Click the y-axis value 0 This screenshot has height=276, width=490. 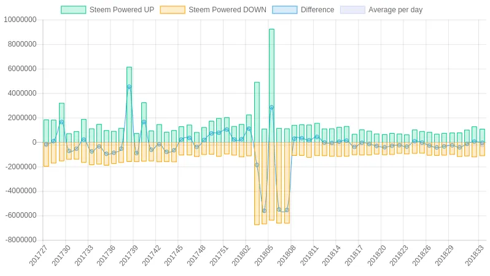(34, 142)
